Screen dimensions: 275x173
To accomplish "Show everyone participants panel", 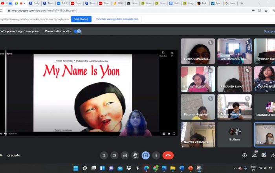I will click(254, 155).
